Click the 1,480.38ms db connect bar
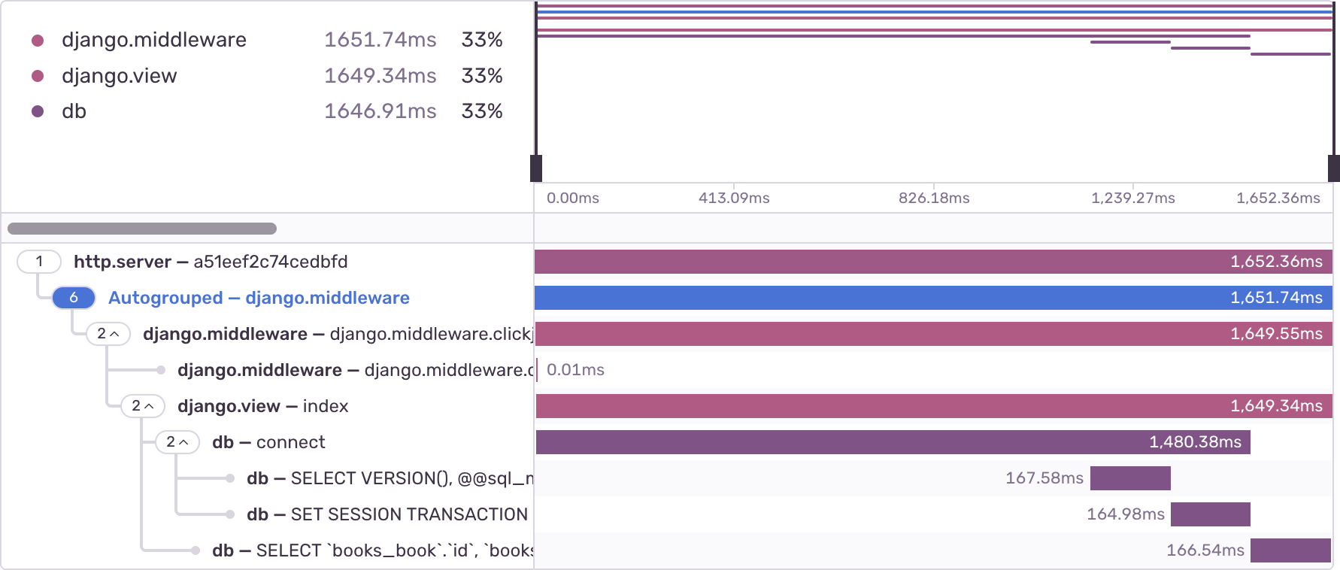The width and height of the screenshot is (1340, 570). [x=893, y=442]
